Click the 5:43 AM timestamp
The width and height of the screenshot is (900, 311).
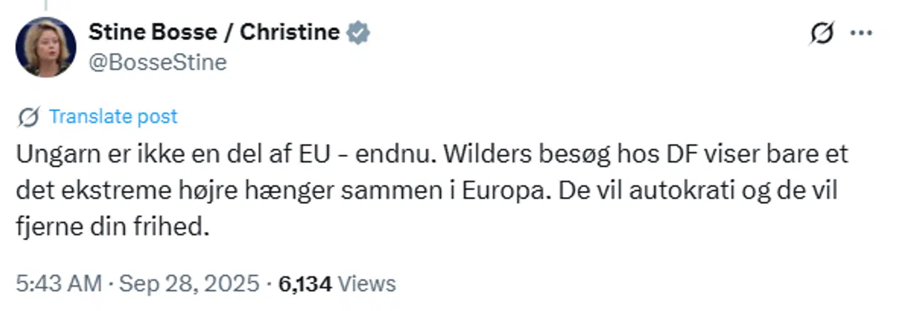point(58,284)
